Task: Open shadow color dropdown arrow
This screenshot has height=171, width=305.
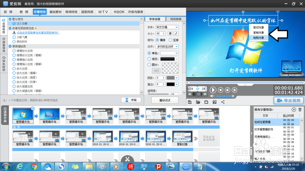Action: (176, 78)
